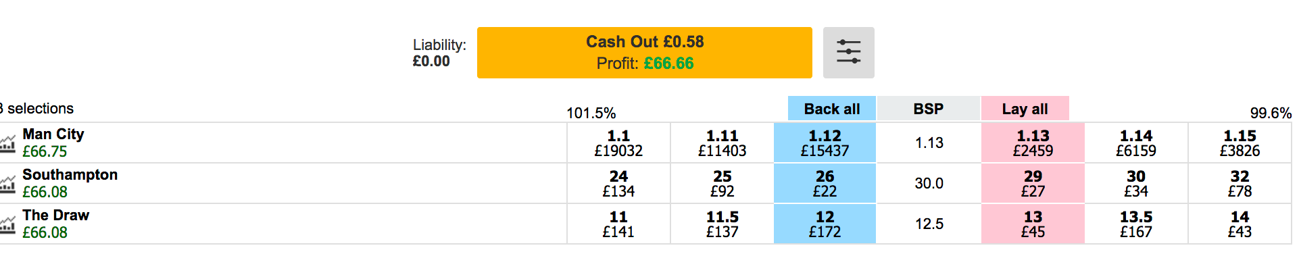Open the cash out settings sliders icon
Image resolution: width=1299 pixels, height=277 pixels.
click(x=848, y=53)
